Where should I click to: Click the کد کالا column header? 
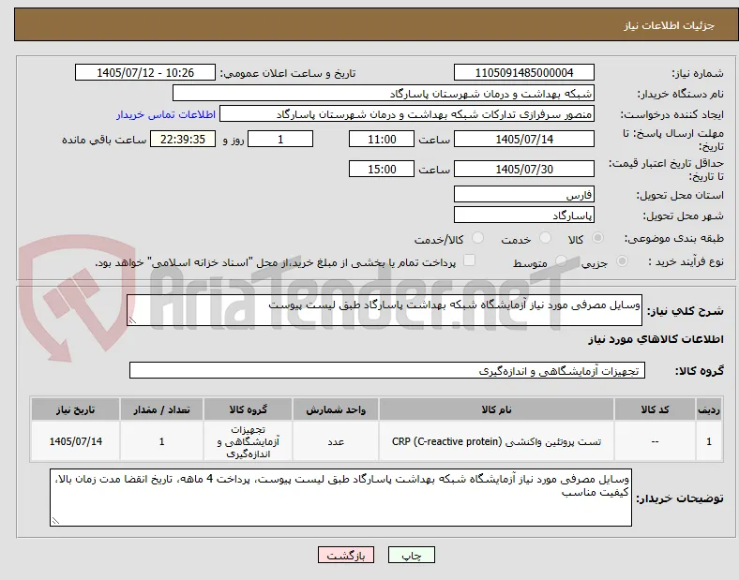(x=655, y=409)
